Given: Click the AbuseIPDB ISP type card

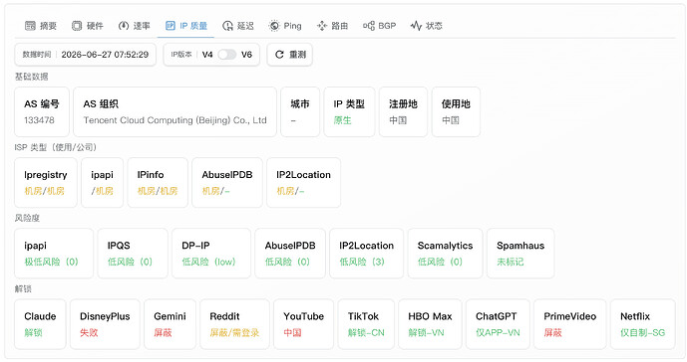Looking at the screenshot, I should pos(227,183).
